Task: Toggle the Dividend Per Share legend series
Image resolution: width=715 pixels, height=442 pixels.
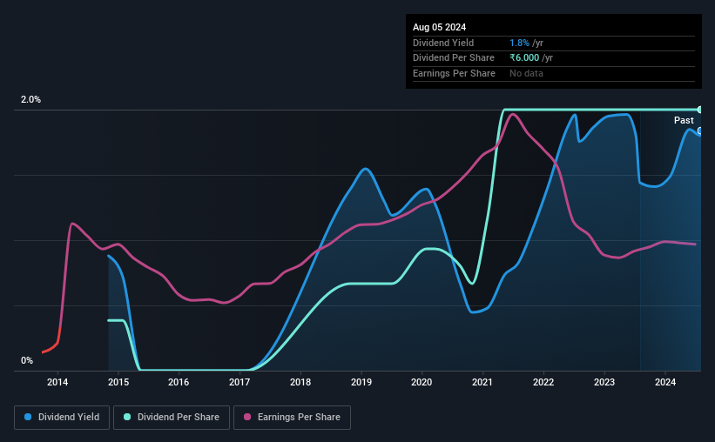Action: click(x=172, y=418)
